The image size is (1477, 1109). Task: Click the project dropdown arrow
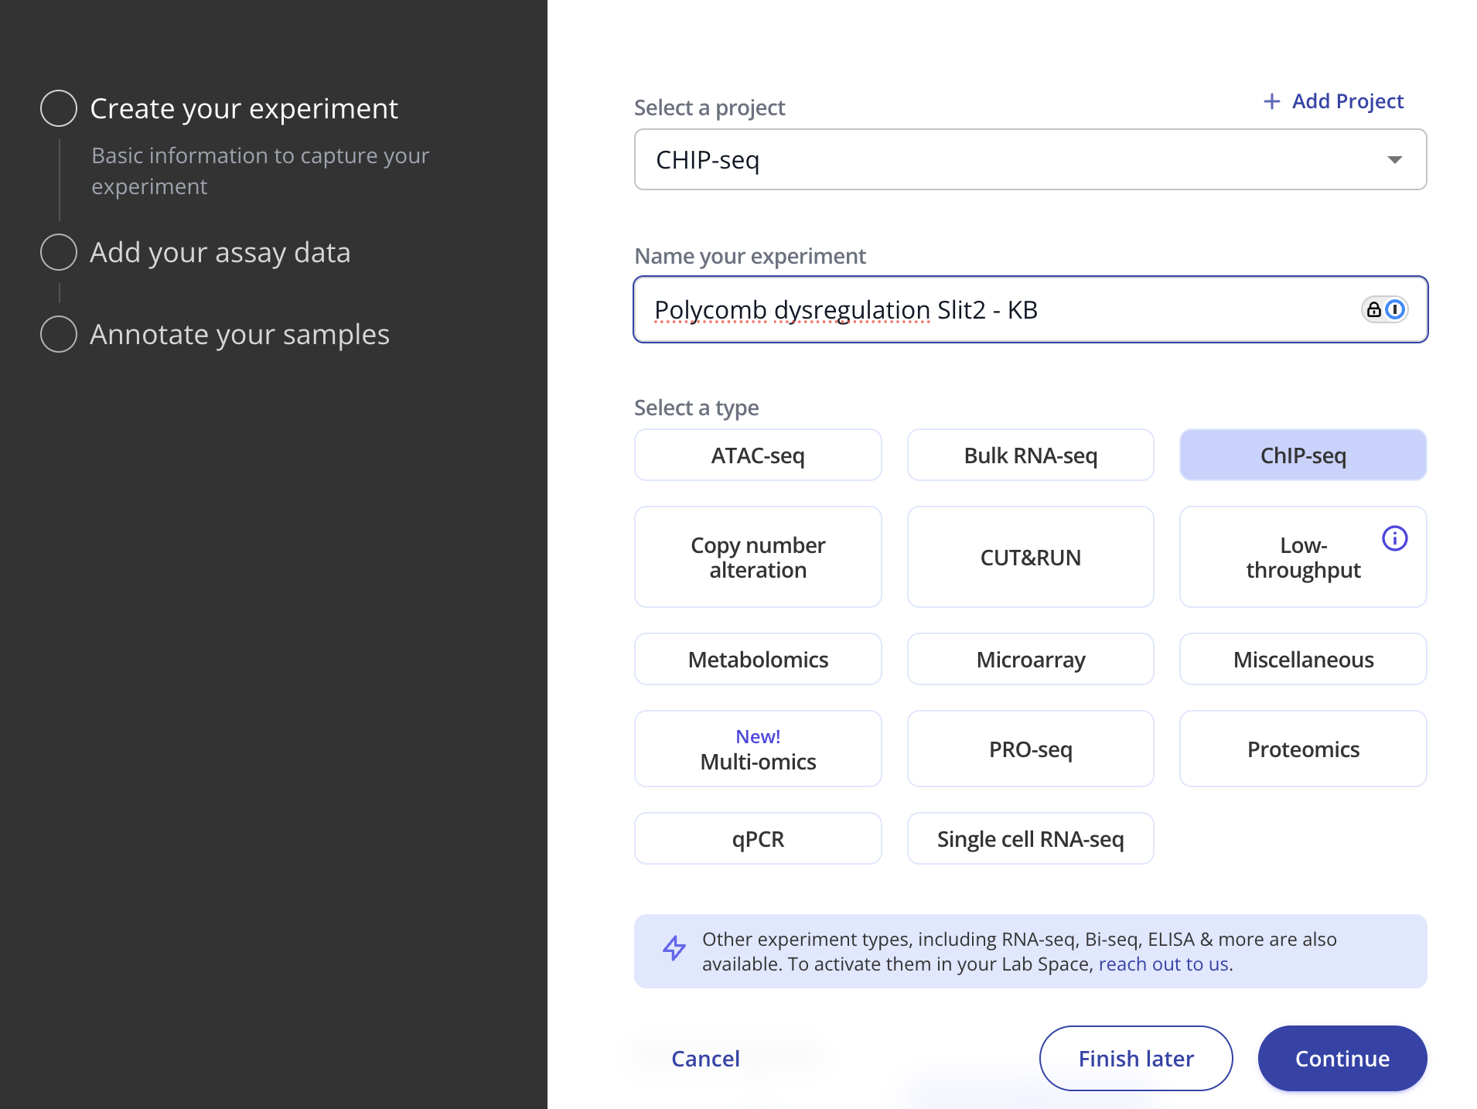(1394, 160)
